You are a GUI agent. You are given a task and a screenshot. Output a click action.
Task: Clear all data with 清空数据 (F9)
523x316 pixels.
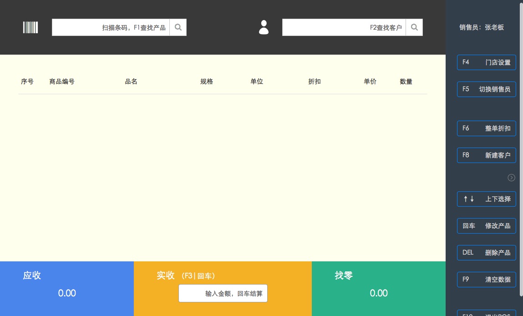(486, 280)
